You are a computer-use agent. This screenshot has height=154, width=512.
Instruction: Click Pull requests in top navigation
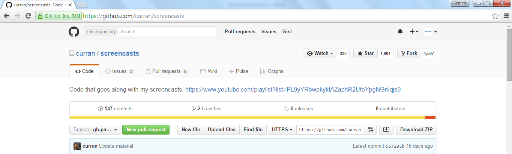240,32
